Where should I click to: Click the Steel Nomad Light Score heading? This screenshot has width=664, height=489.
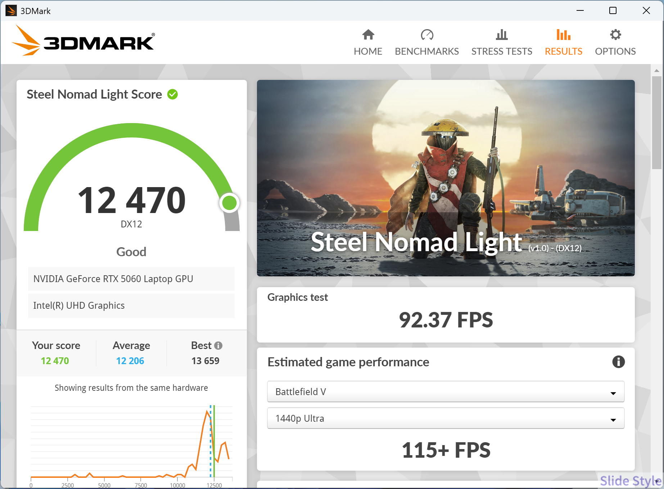pos(94,94)
